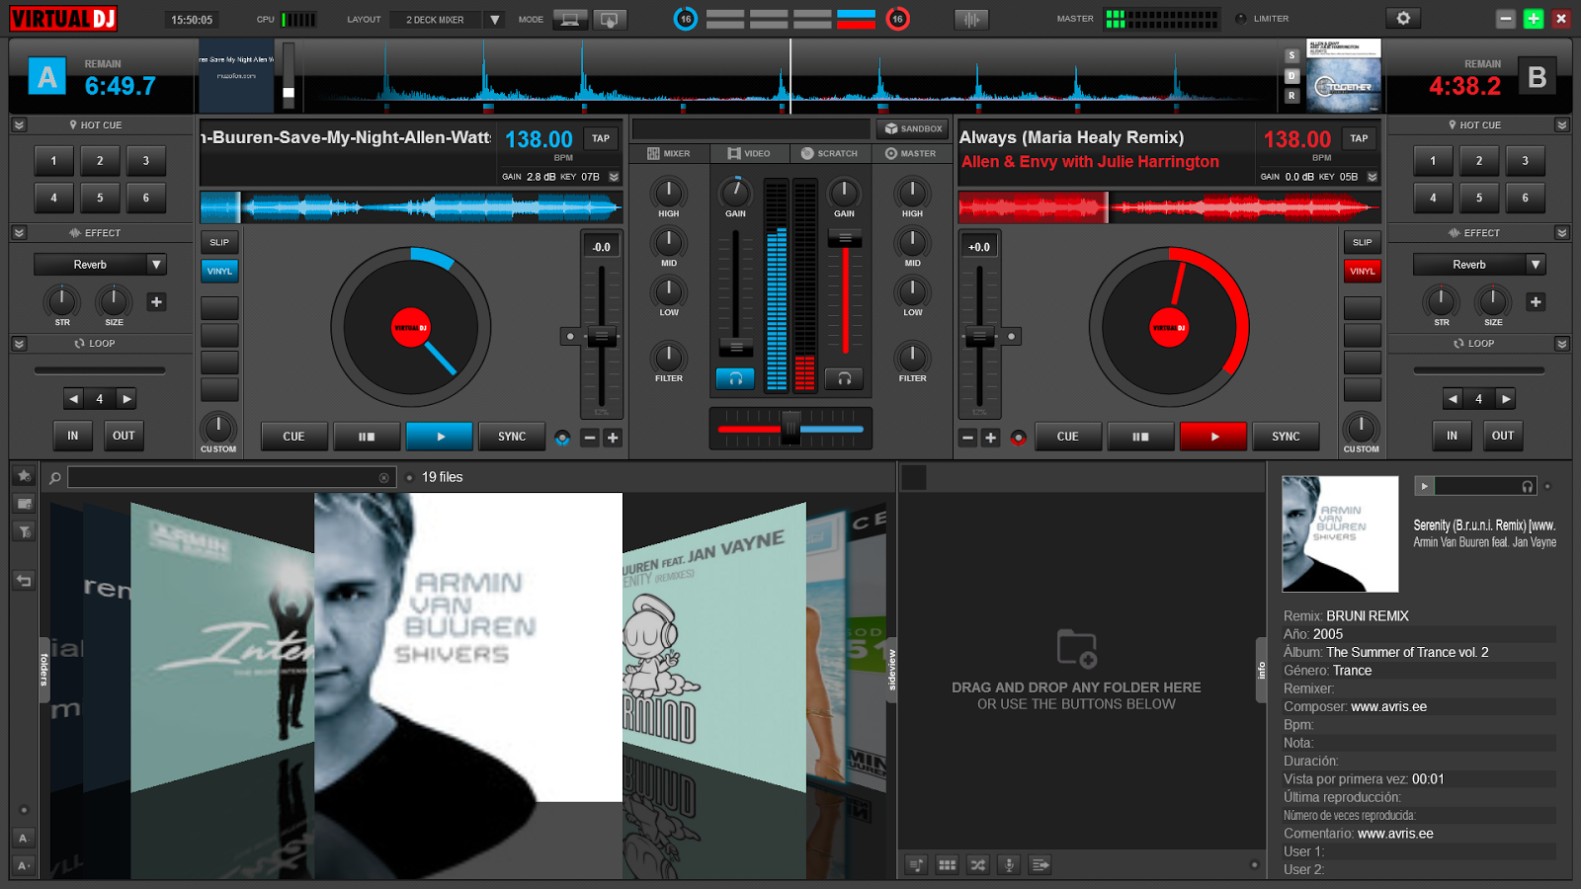Select the microphone record icon in the sideview toolbar
Screen dimensions: 1581x889
(x=1009, y=864)
